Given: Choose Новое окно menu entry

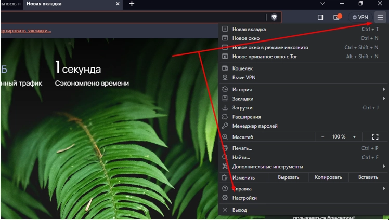Looking at the screenshot, I should (303, 38).
